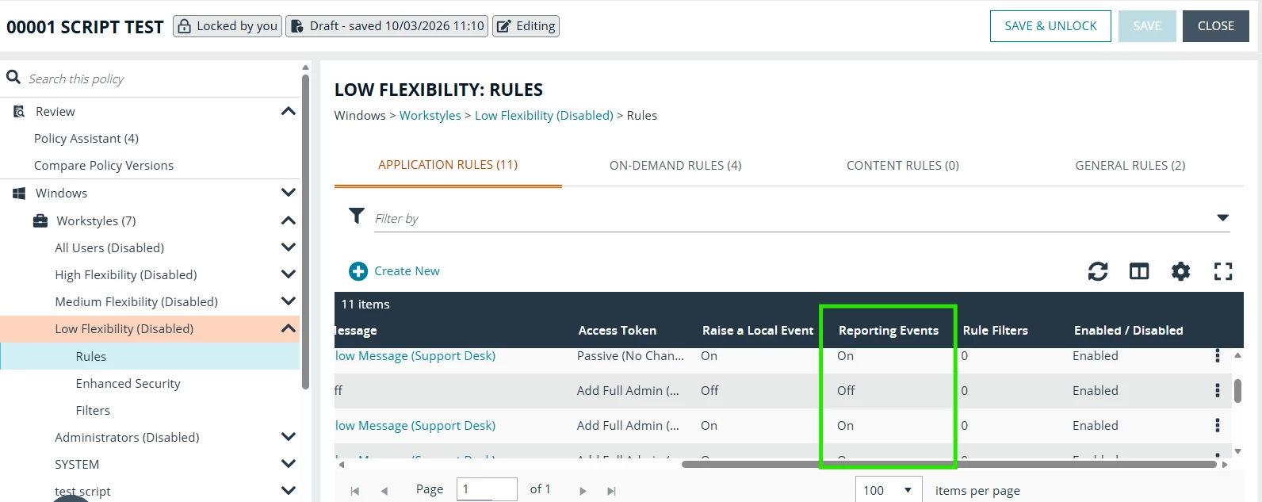Click the Editing status badge
The width and height of the screenshot is (1262, 502).
coord(526,26)
